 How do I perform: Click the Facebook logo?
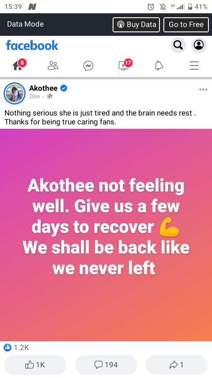click(32, 45)
